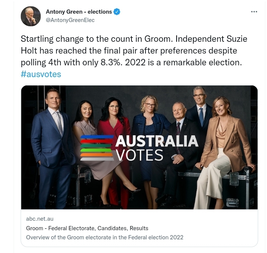Screen dimensions: 267x253
Task: Open the tweet's three-dot more menu
Action: click(x=254, y=12)
